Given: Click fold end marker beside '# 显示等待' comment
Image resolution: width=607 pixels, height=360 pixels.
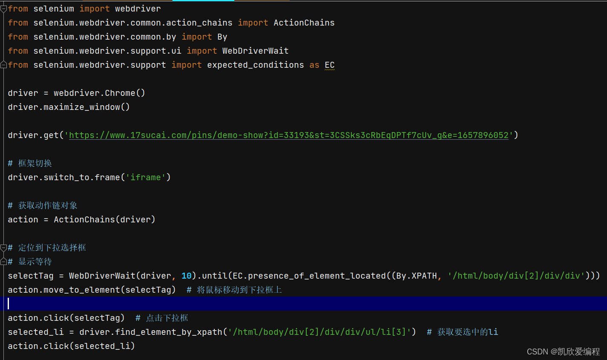Looking at the screenshot, I should point(4,262).
